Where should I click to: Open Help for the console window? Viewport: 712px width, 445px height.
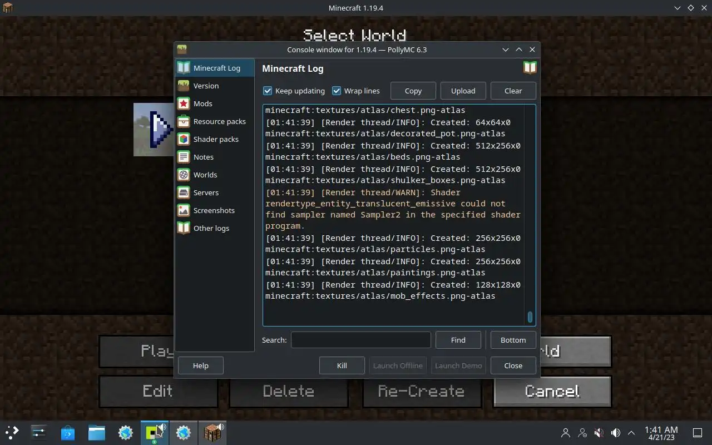(201, 365)
